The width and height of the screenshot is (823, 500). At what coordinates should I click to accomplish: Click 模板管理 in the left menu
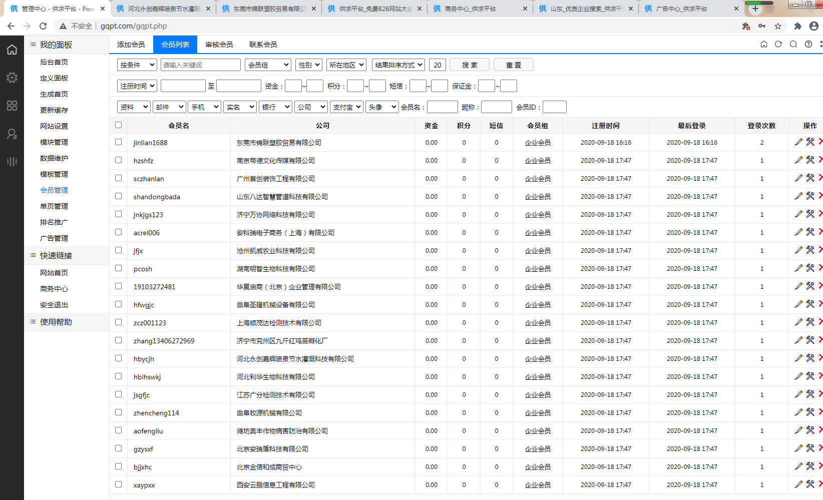tap(54, 174)
